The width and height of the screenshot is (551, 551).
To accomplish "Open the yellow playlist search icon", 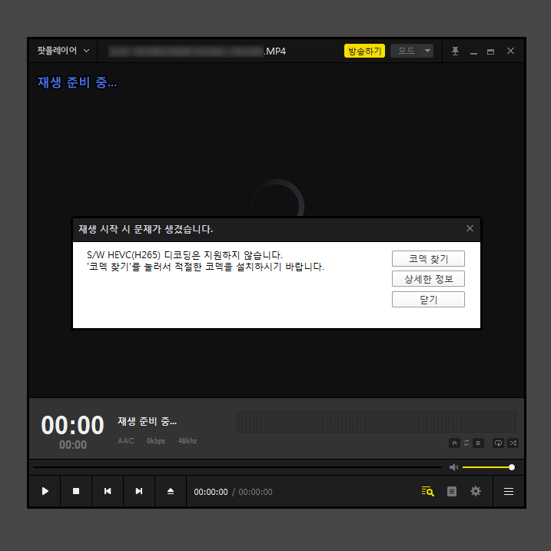I will click(x=427, y=491).
